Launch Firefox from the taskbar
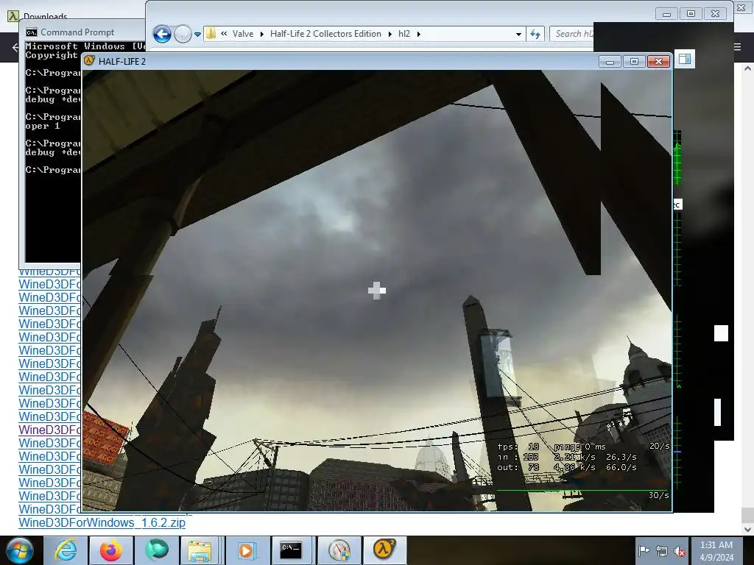This screenshot has height=565, width=754. pos(110,550)
